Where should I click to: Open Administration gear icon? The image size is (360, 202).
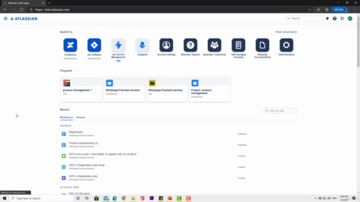[x=286, y=45]
